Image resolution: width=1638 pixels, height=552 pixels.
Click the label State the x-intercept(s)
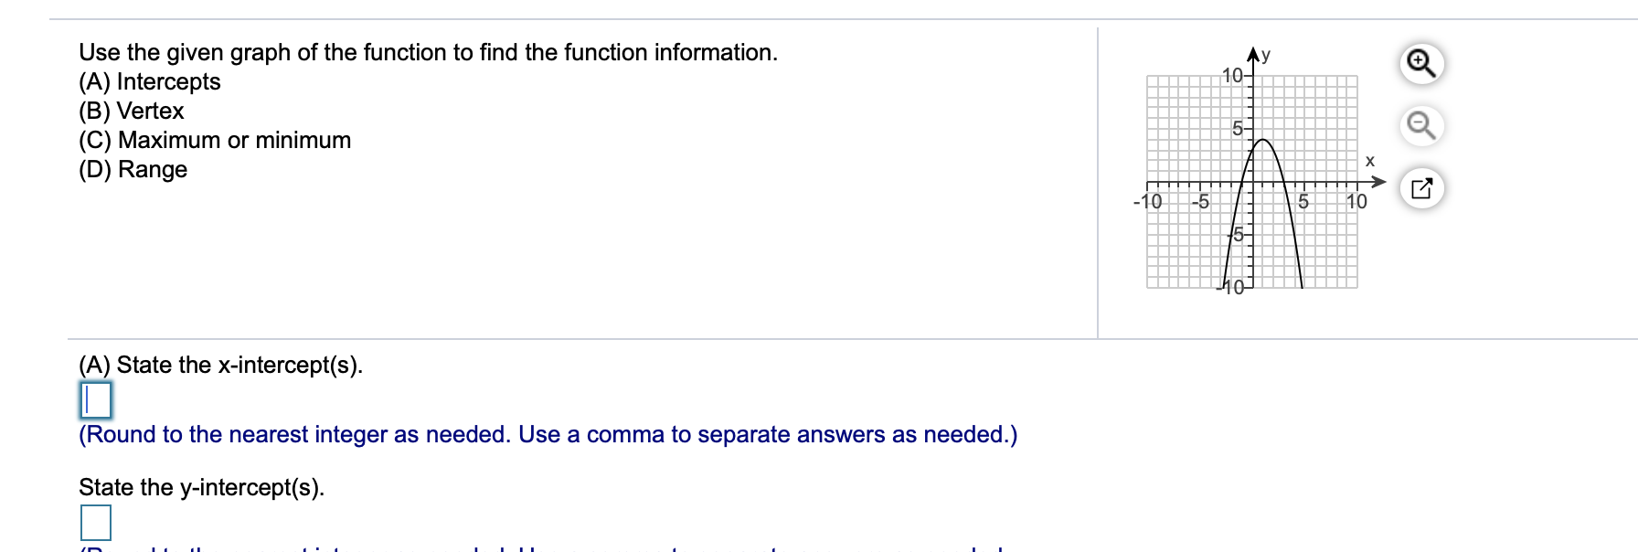223,366
